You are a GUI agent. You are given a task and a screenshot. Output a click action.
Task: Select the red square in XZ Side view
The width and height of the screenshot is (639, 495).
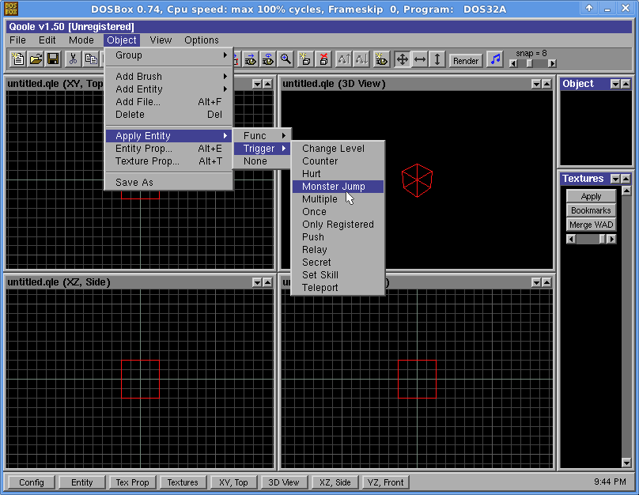(x=140, y=379)
